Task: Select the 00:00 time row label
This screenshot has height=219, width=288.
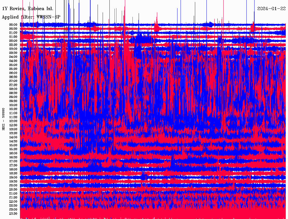Action: click(13, 25)
